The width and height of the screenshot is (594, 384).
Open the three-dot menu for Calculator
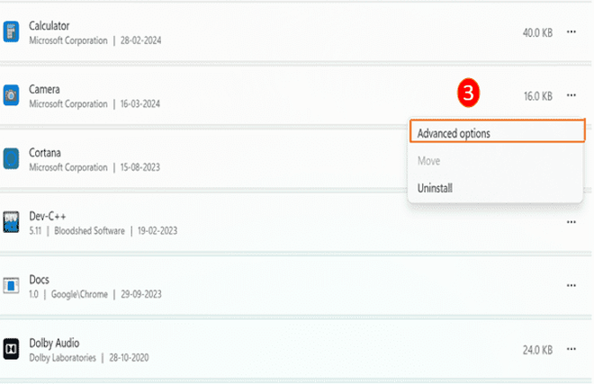571,31
